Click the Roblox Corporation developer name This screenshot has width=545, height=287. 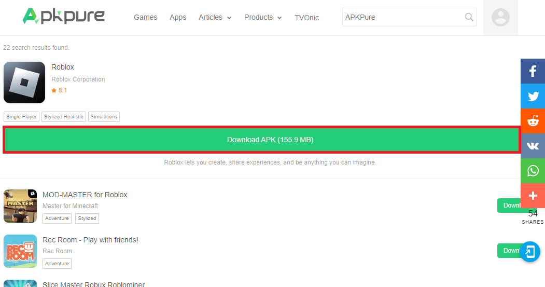[x=78, y=79]
